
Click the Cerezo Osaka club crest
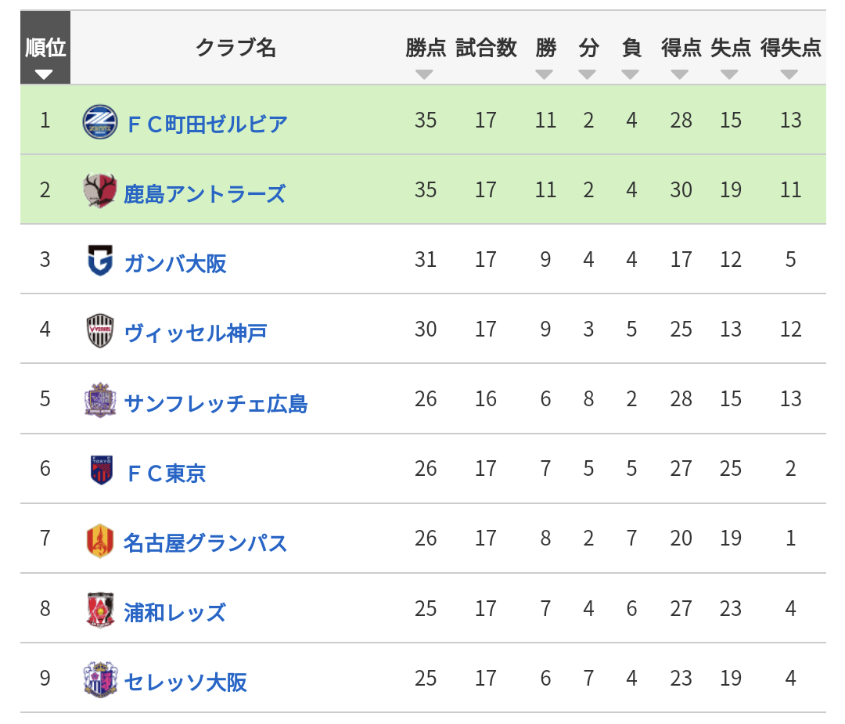point(100,679)
